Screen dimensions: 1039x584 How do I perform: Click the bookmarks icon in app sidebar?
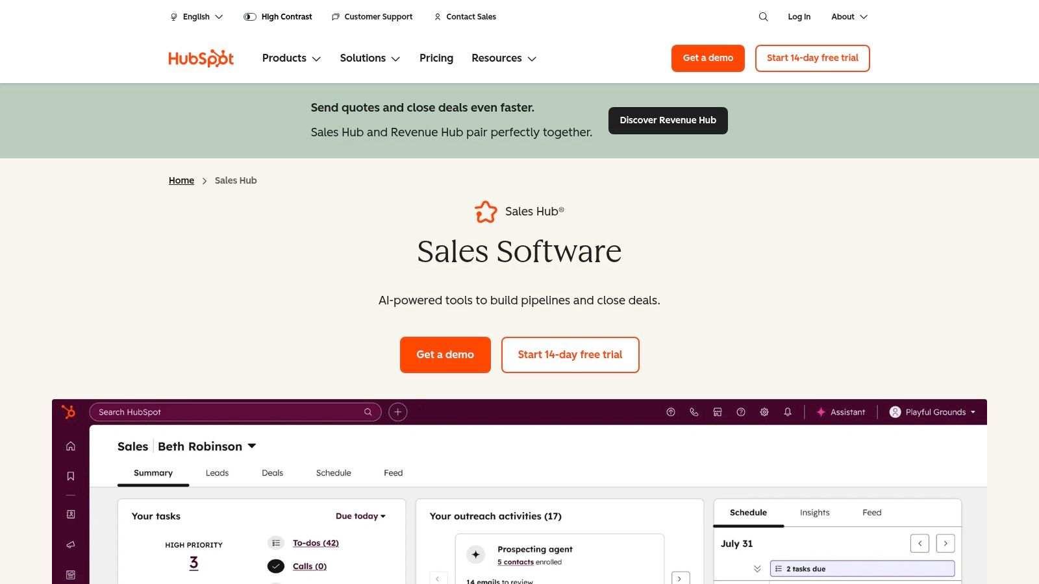coord(71,476)
